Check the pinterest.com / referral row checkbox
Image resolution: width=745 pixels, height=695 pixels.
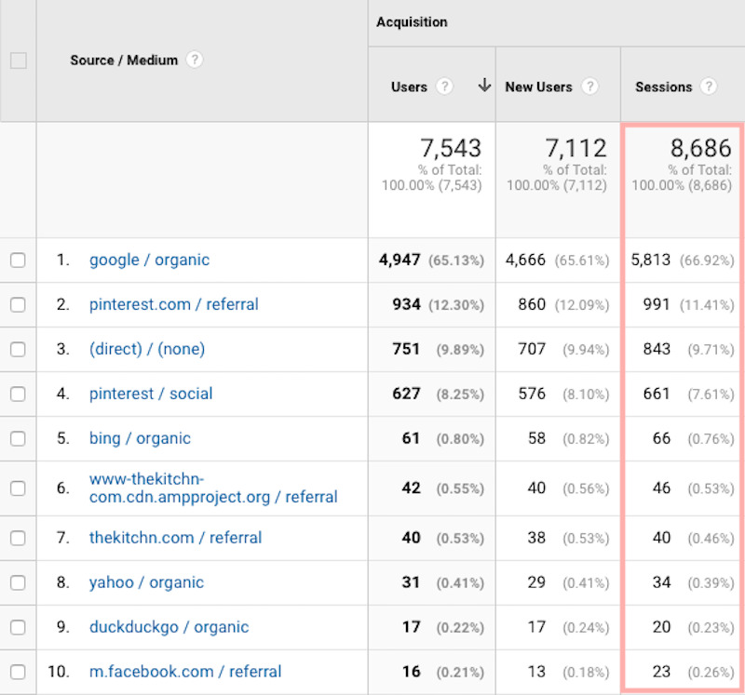18,305
